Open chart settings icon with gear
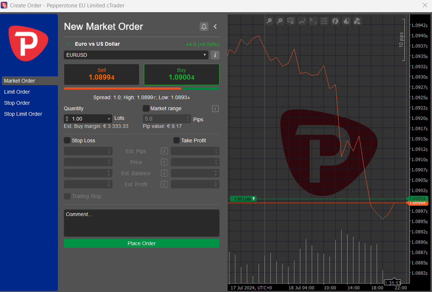 (x=291, y=21)
